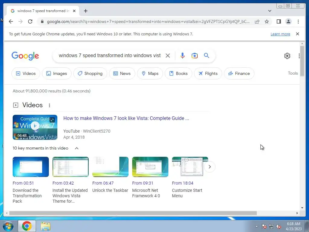Open key moment thumbnail From 03:42
This screenshot has width=309, height=232.
tap(71, 167)
